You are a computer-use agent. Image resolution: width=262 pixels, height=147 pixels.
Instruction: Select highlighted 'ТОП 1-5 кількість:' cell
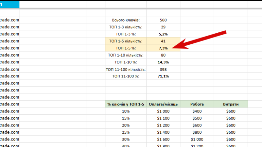pos(126,41)
